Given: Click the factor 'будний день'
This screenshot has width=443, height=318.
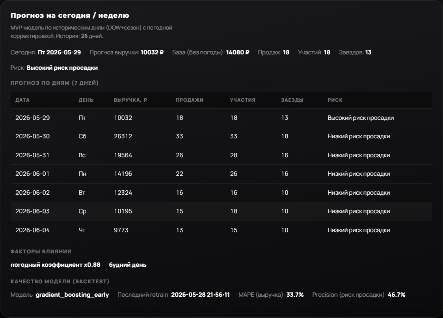Looking at the screenshot, I should point(128,265).
